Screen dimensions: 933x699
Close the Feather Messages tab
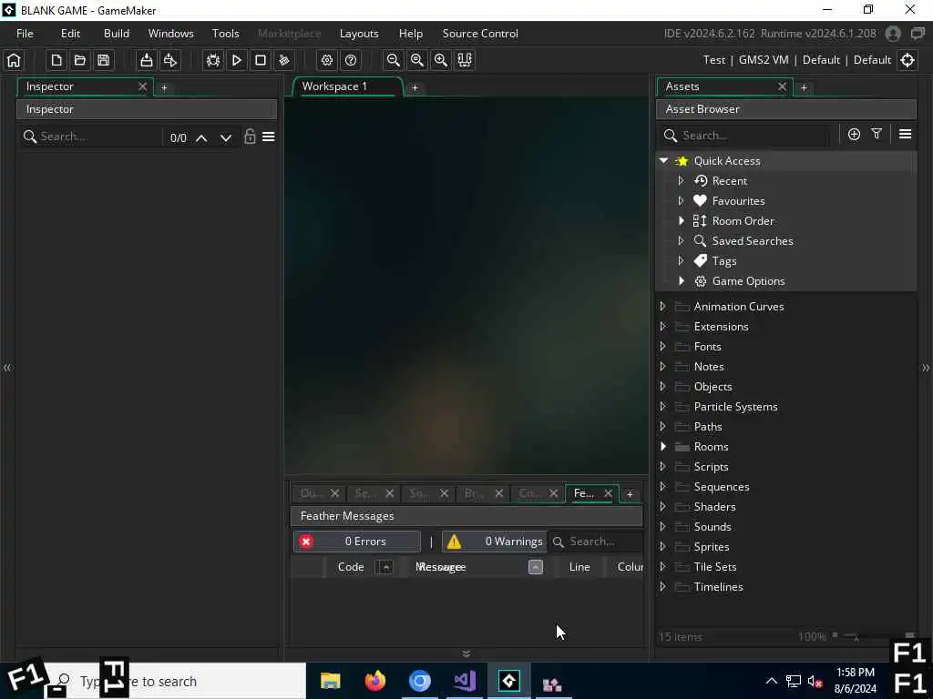click(x=608, y=493)
